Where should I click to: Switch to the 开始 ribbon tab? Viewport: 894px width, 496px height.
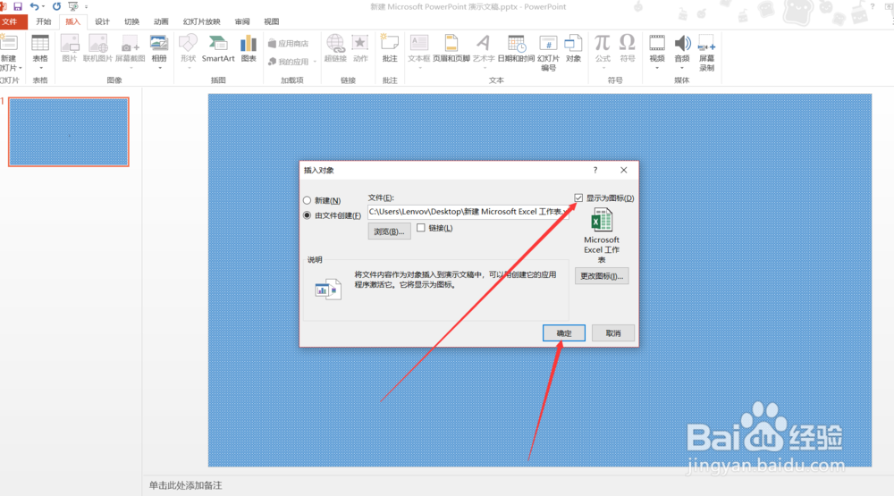click(x=43, y=21)
